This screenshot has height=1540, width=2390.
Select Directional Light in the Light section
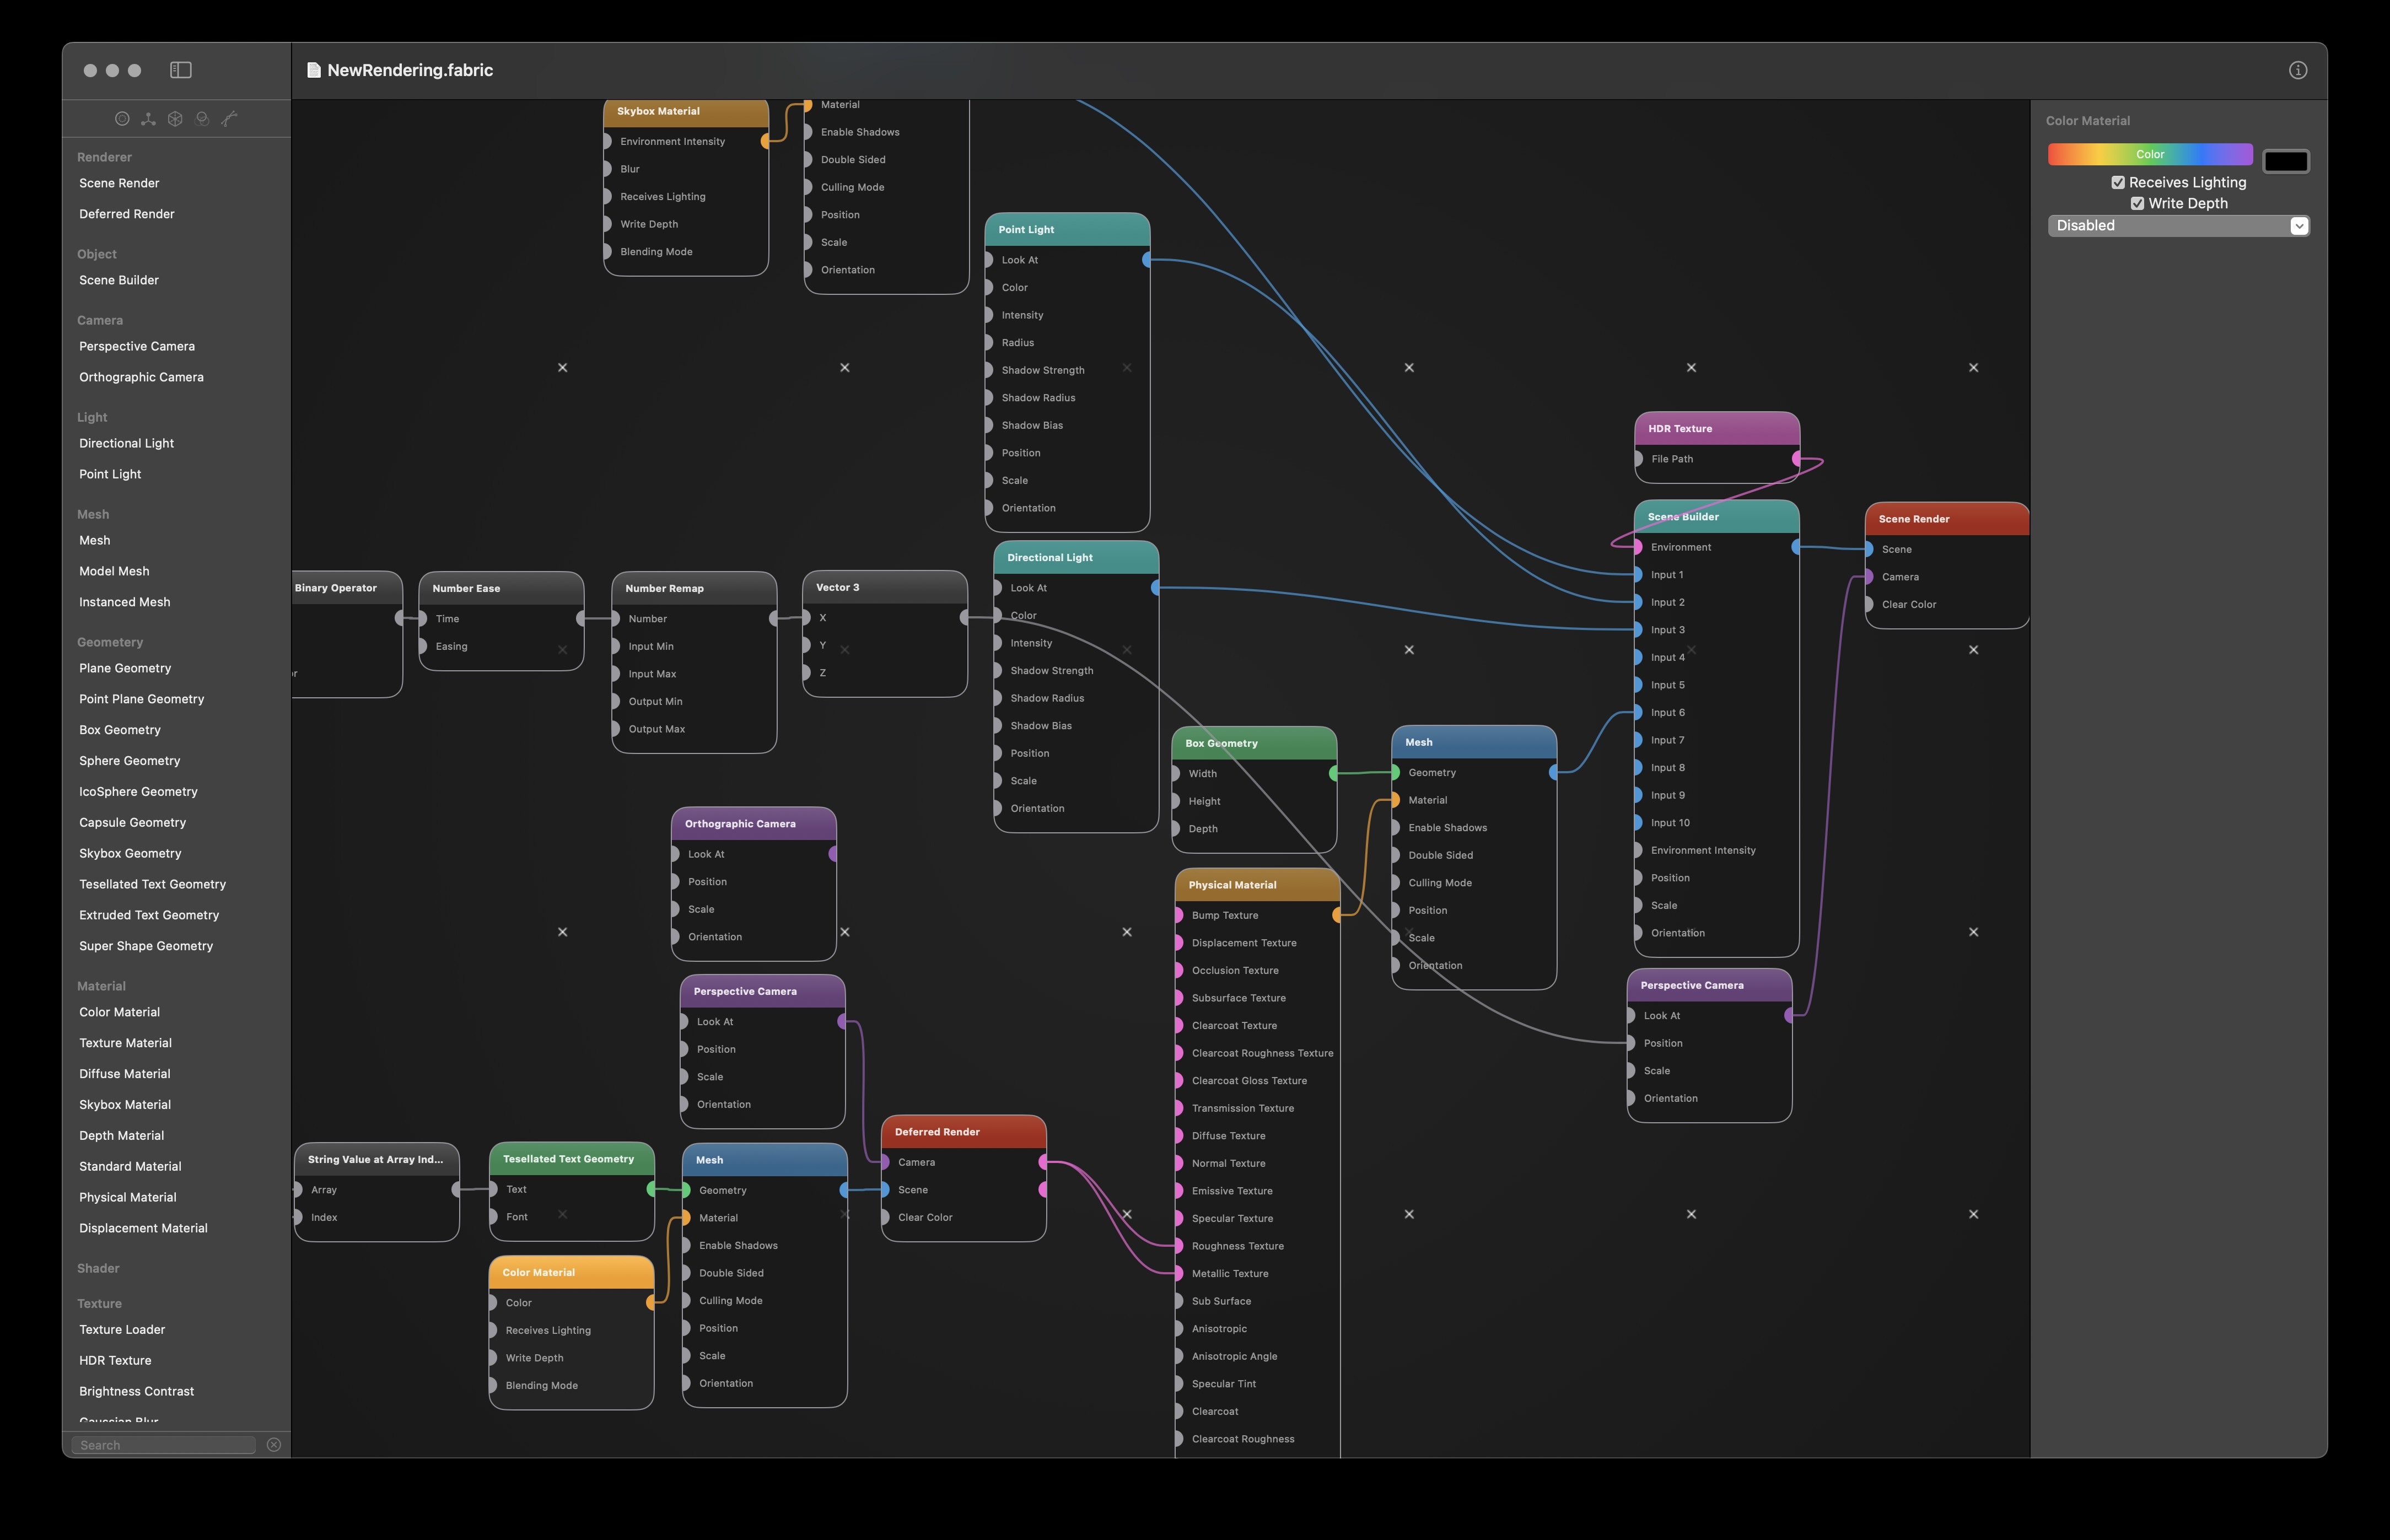point(126,443)
